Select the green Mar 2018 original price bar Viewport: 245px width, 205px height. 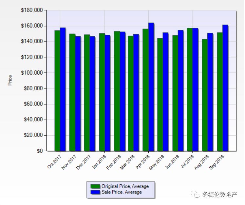[x=131, y=93]
